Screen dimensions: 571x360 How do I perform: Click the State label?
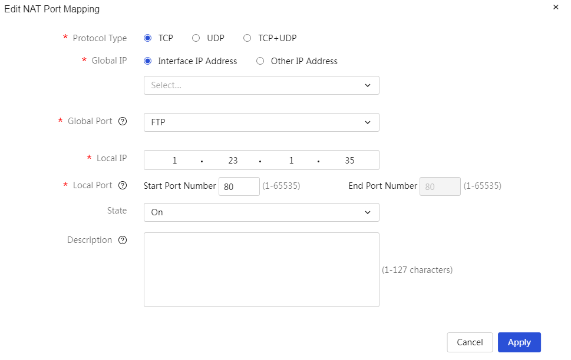point(117,211)
